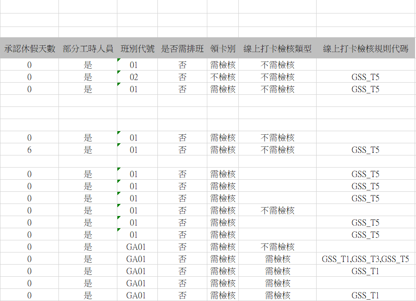Click the 領卡別 header cell
The width and height of the screenshot is (416, 301).
point(223,49)
